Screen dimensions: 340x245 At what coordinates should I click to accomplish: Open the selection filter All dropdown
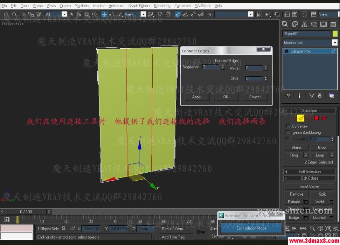(x=64, y=14)
